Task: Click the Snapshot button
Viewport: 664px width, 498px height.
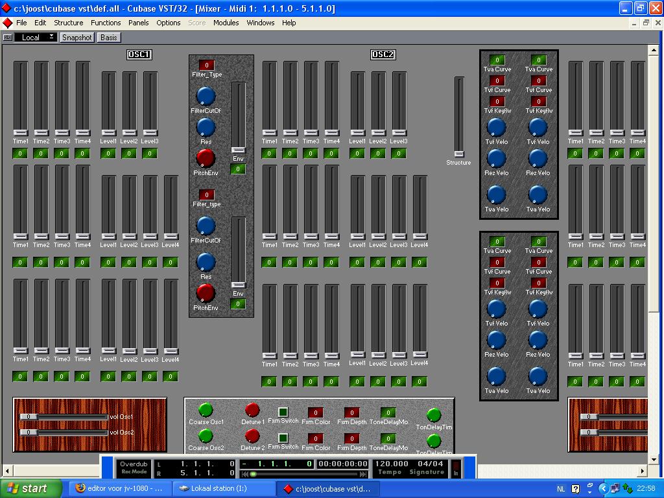Action: pyautogui.click(x=77, y=37)
